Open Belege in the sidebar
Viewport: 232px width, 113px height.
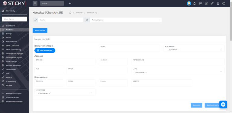pos(9,34)
